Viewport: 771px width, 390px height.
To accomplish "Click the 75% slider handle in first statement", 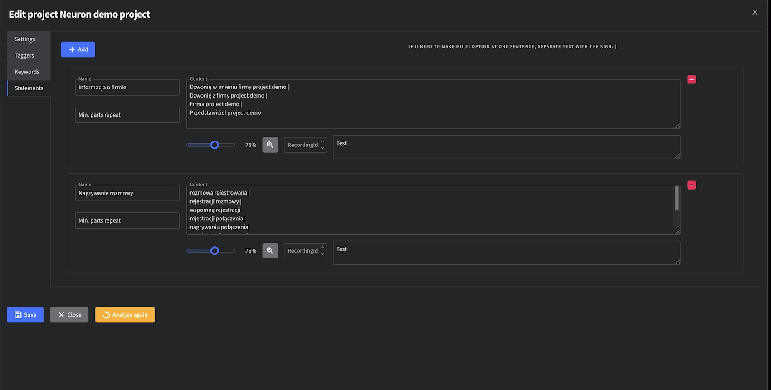I will coord(215,145).
